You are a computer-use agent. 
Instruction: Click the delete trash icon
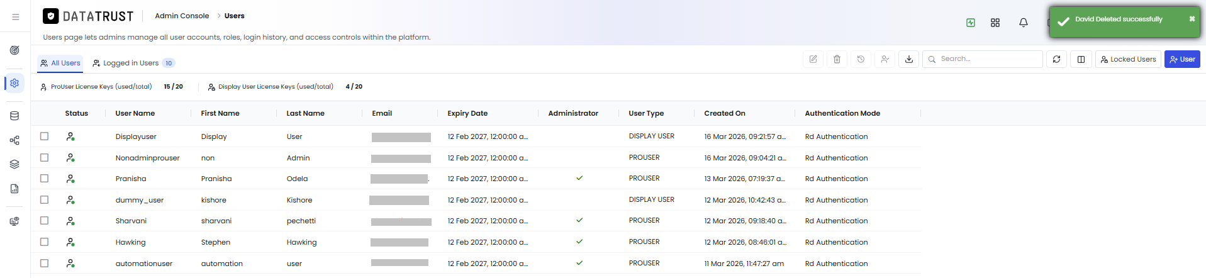(837, 59)
